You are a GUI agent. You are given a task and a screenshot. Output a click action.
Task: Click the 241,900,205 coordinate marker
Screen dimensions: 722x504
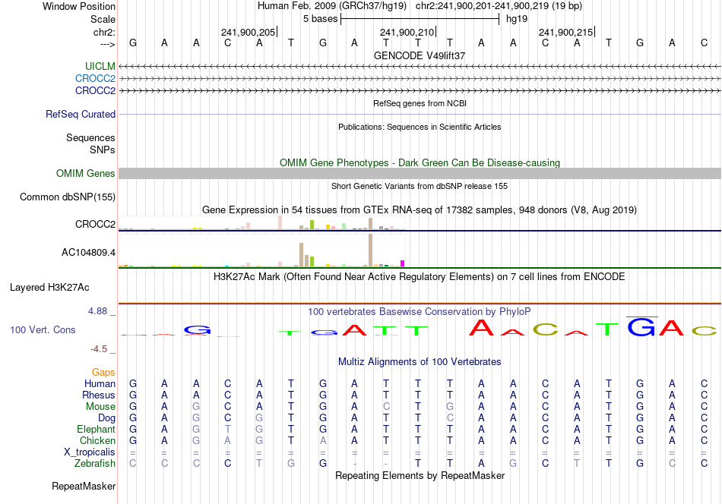(x=249, y=32)
